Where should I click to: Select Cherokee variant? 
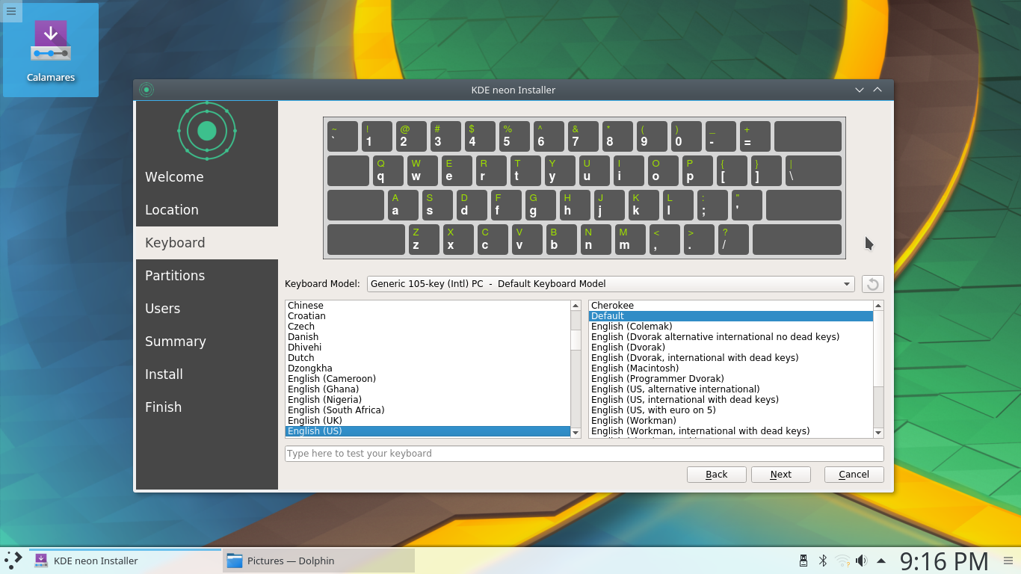[x=731, y=306]
